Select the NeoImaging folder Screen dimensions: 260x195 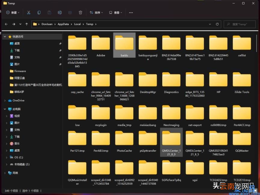171,116
